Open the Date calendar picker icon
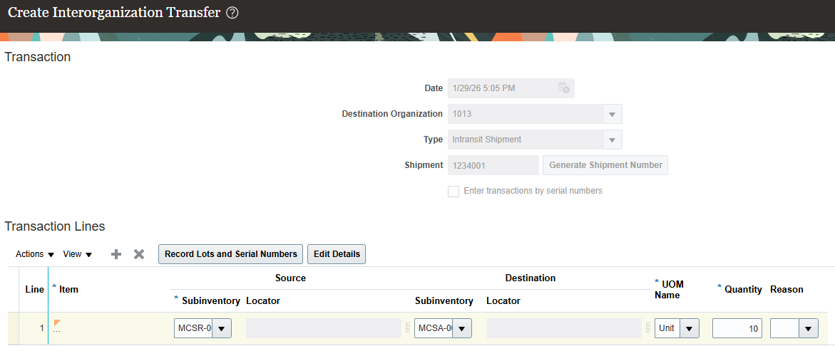 (x=563, y=88)
